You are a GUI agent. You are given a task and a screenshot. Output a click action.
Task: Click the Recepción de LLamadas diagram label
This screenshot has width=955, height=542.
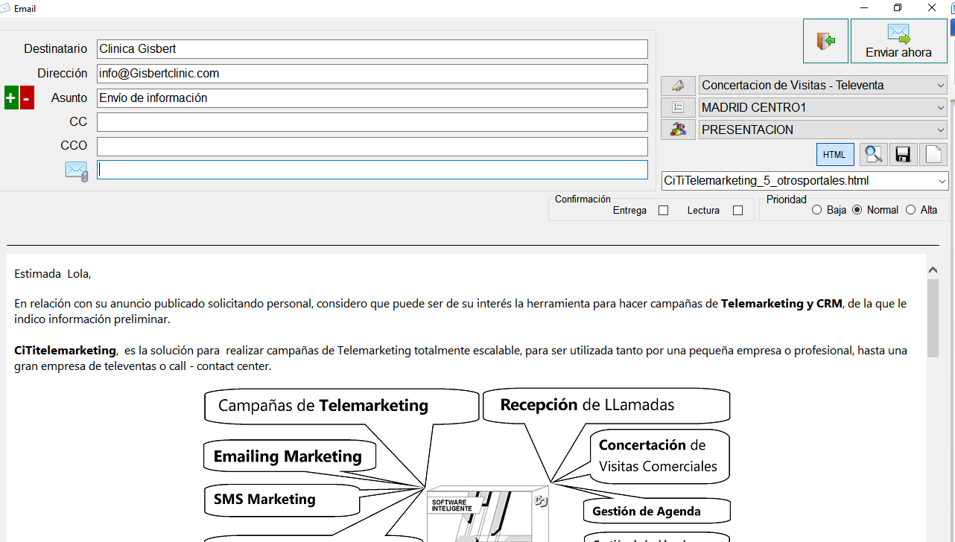(x=587, y=405)
